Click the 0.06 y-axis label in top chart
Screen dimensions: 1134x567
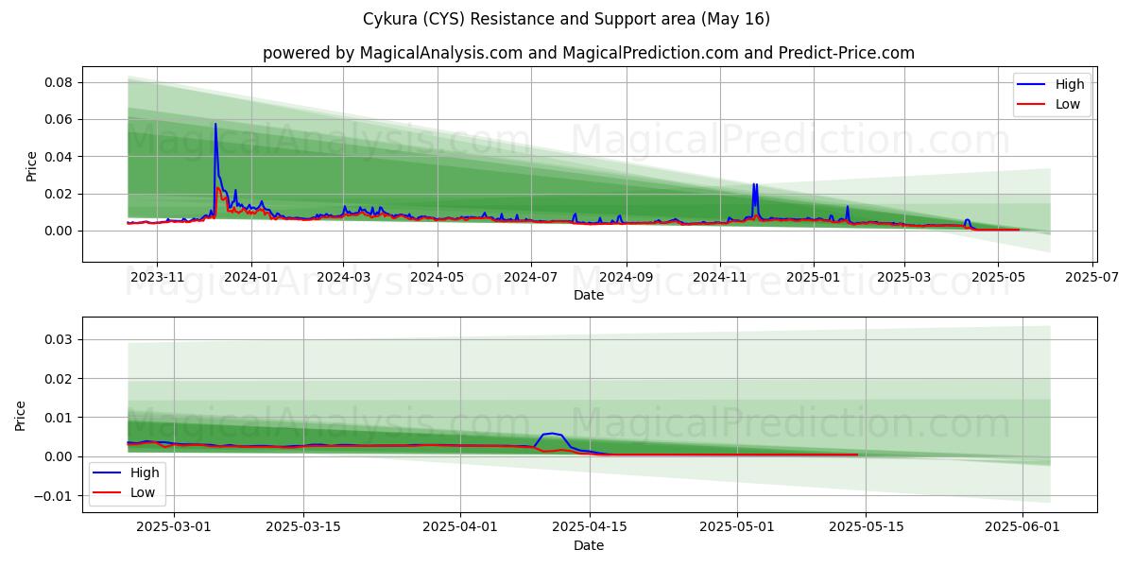(x=59, y=119)
